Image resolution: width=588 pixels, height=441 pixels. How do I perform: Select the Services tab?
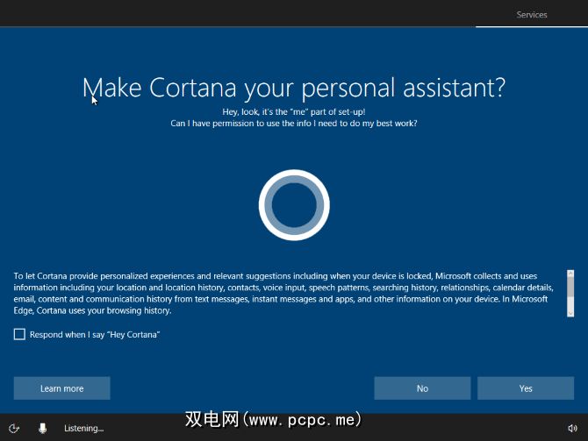(531, 15)
